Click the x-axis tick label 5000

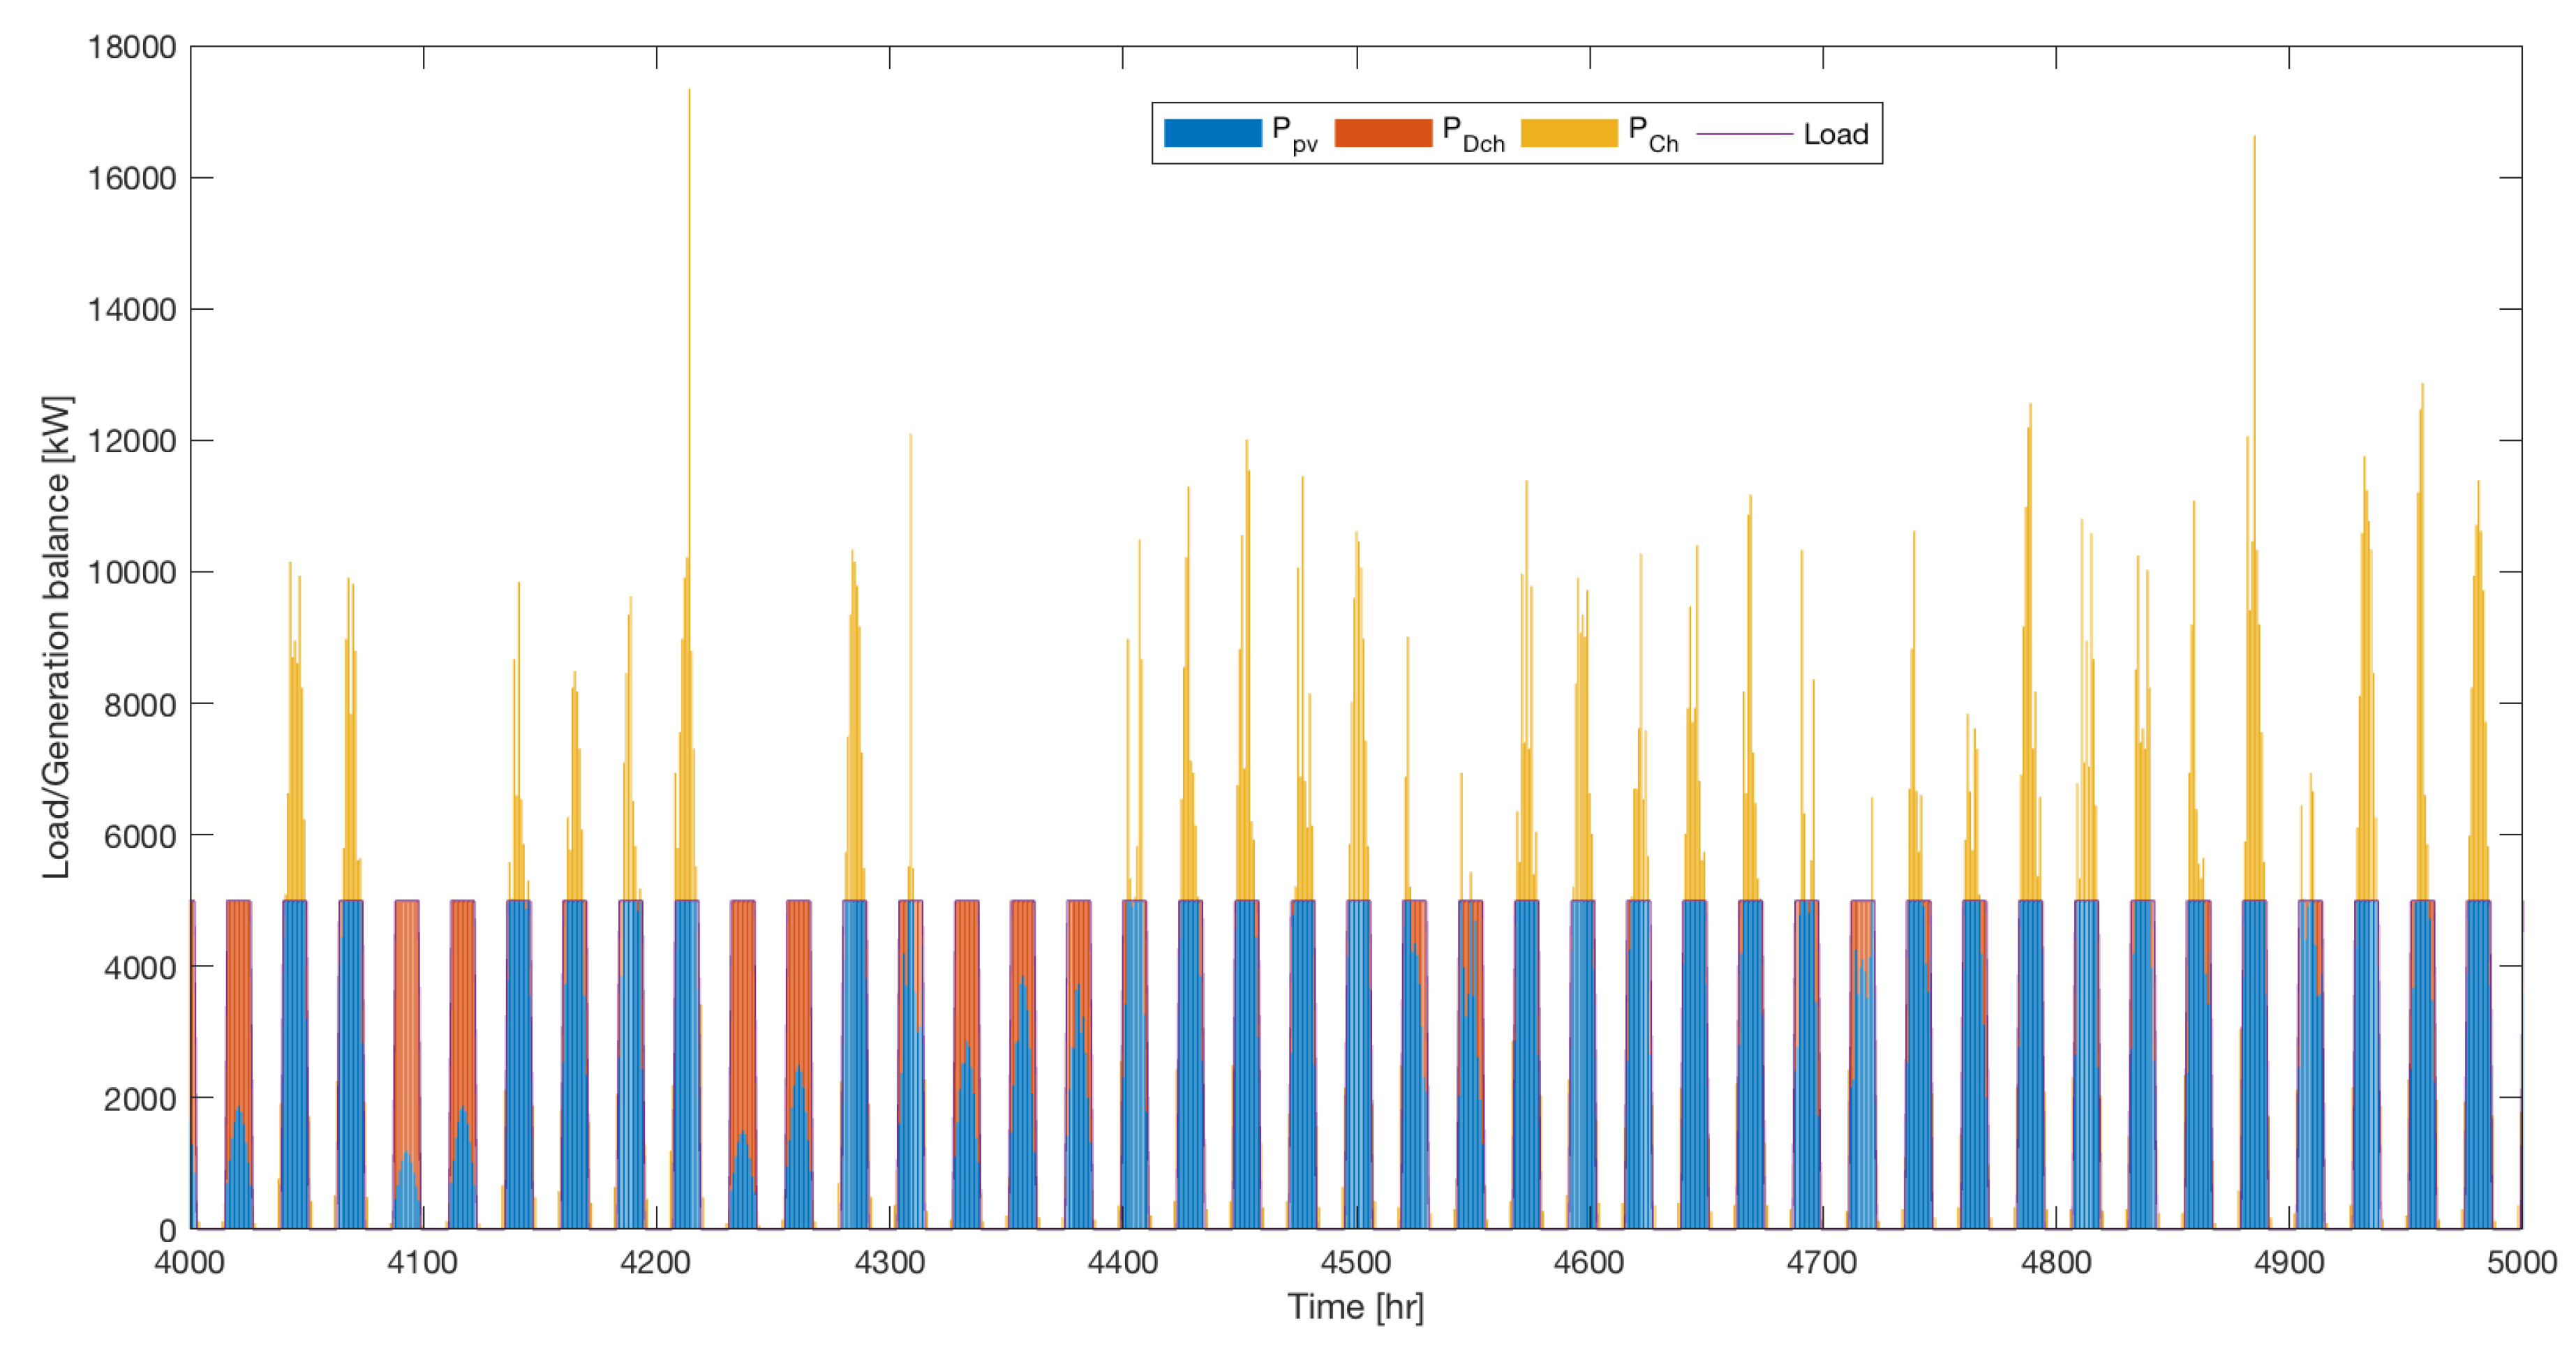point(2522,1262)
